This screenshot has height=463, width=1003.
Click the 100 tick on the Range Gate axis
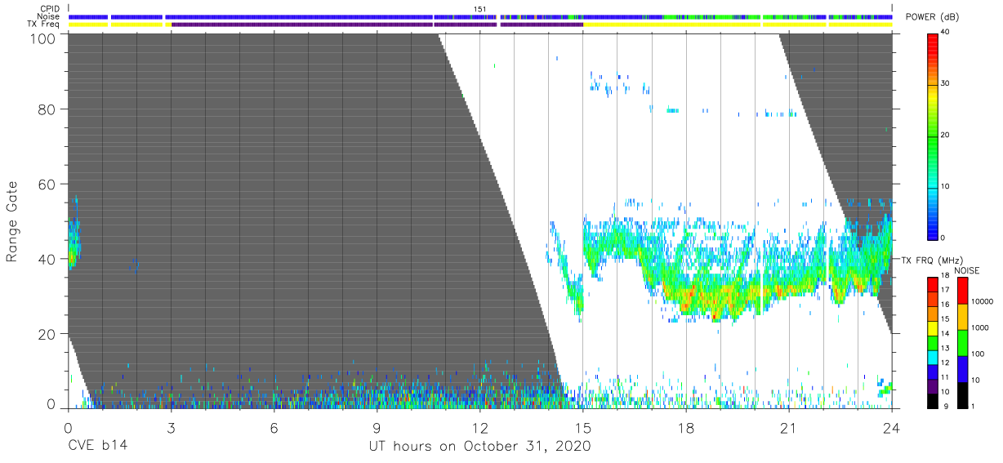click(x=43, y=38)
